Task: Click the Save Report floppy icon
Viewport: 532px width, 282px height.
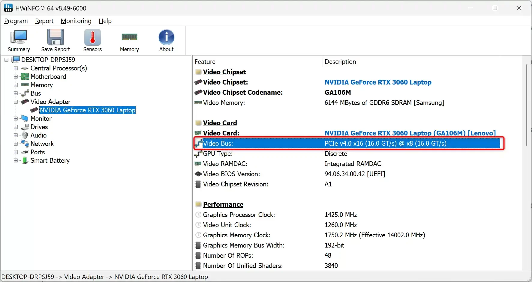Action: click(x=56, y=37)
